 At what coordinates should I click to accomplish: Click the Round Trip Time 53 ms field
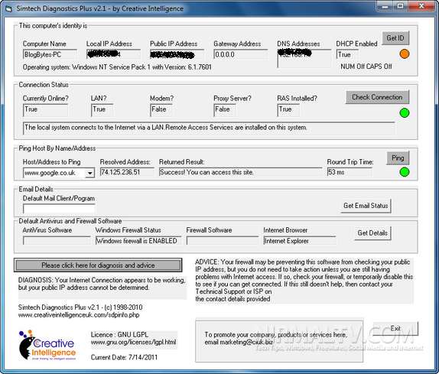(x=350, y=172)
